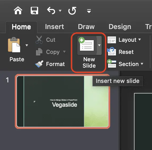Click the Paste clipboard icon
The image size is (152, 150).
pyautogui.click(x=14, y=45)
